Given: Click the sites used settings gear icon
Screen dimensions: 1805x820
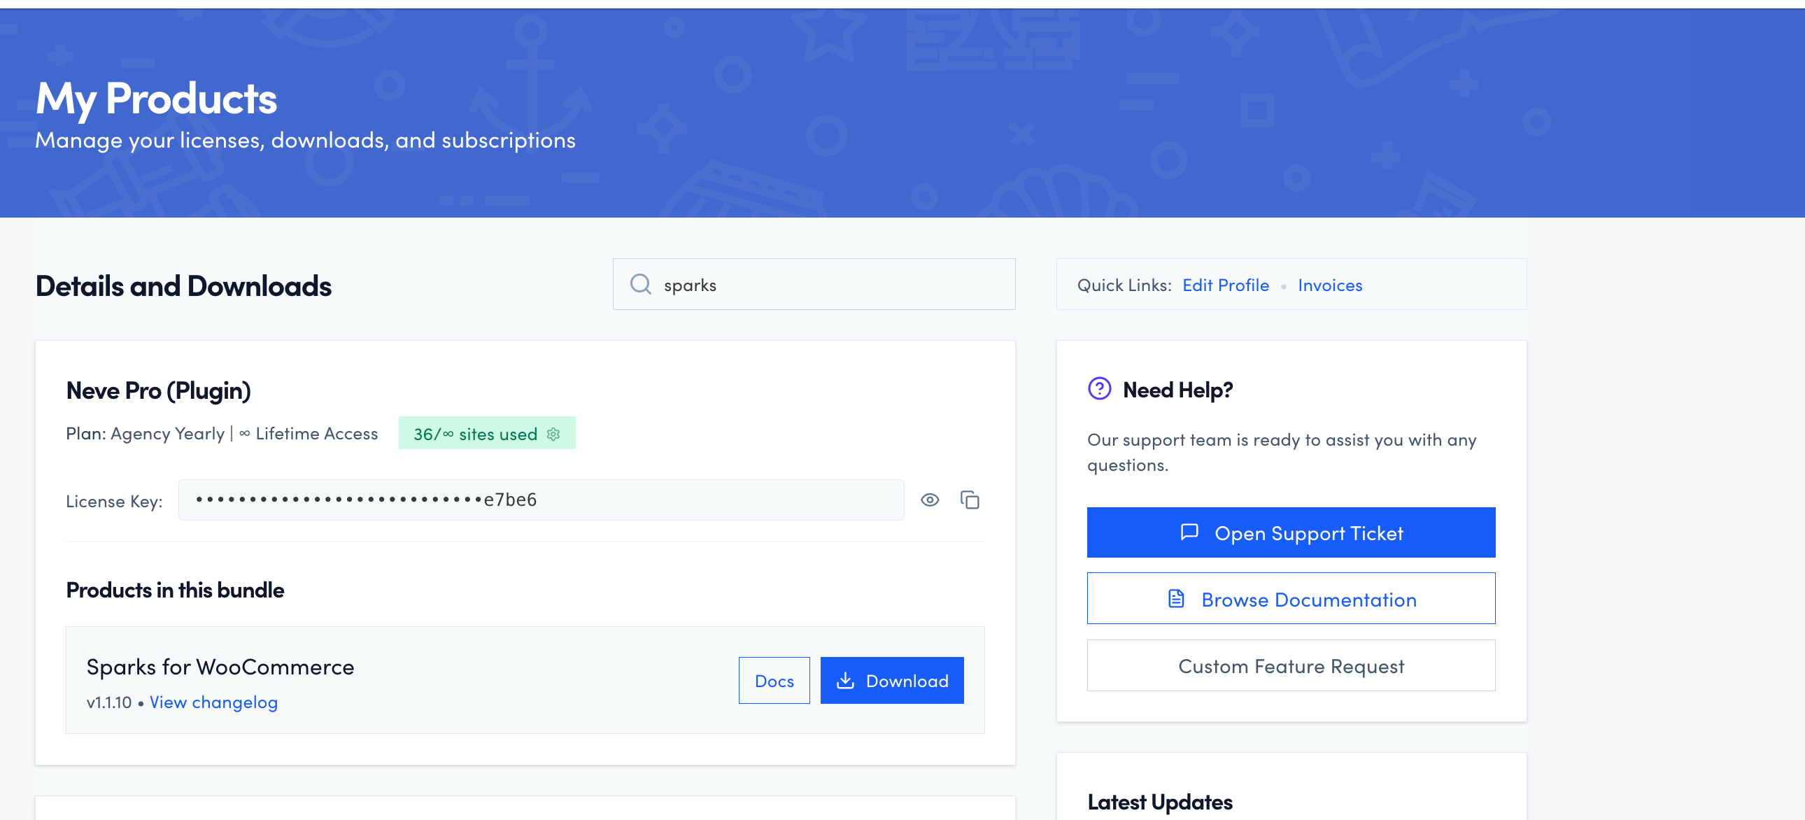Looking at the screenshot, I should tap(553, 434).
